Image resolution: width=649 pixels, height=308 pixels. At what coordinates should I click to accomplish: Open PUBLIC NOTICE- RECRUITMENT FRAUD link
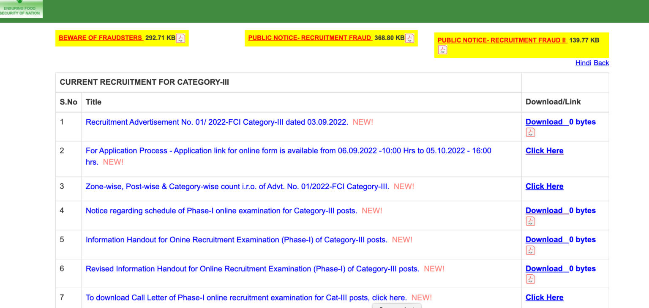click(x=310, y=38)
